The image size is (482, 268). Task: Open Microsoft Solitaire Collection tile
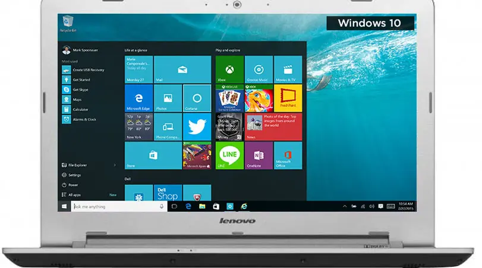tap(229, 98)
